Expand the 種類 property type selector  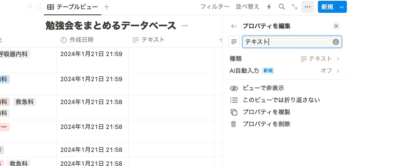320,59
